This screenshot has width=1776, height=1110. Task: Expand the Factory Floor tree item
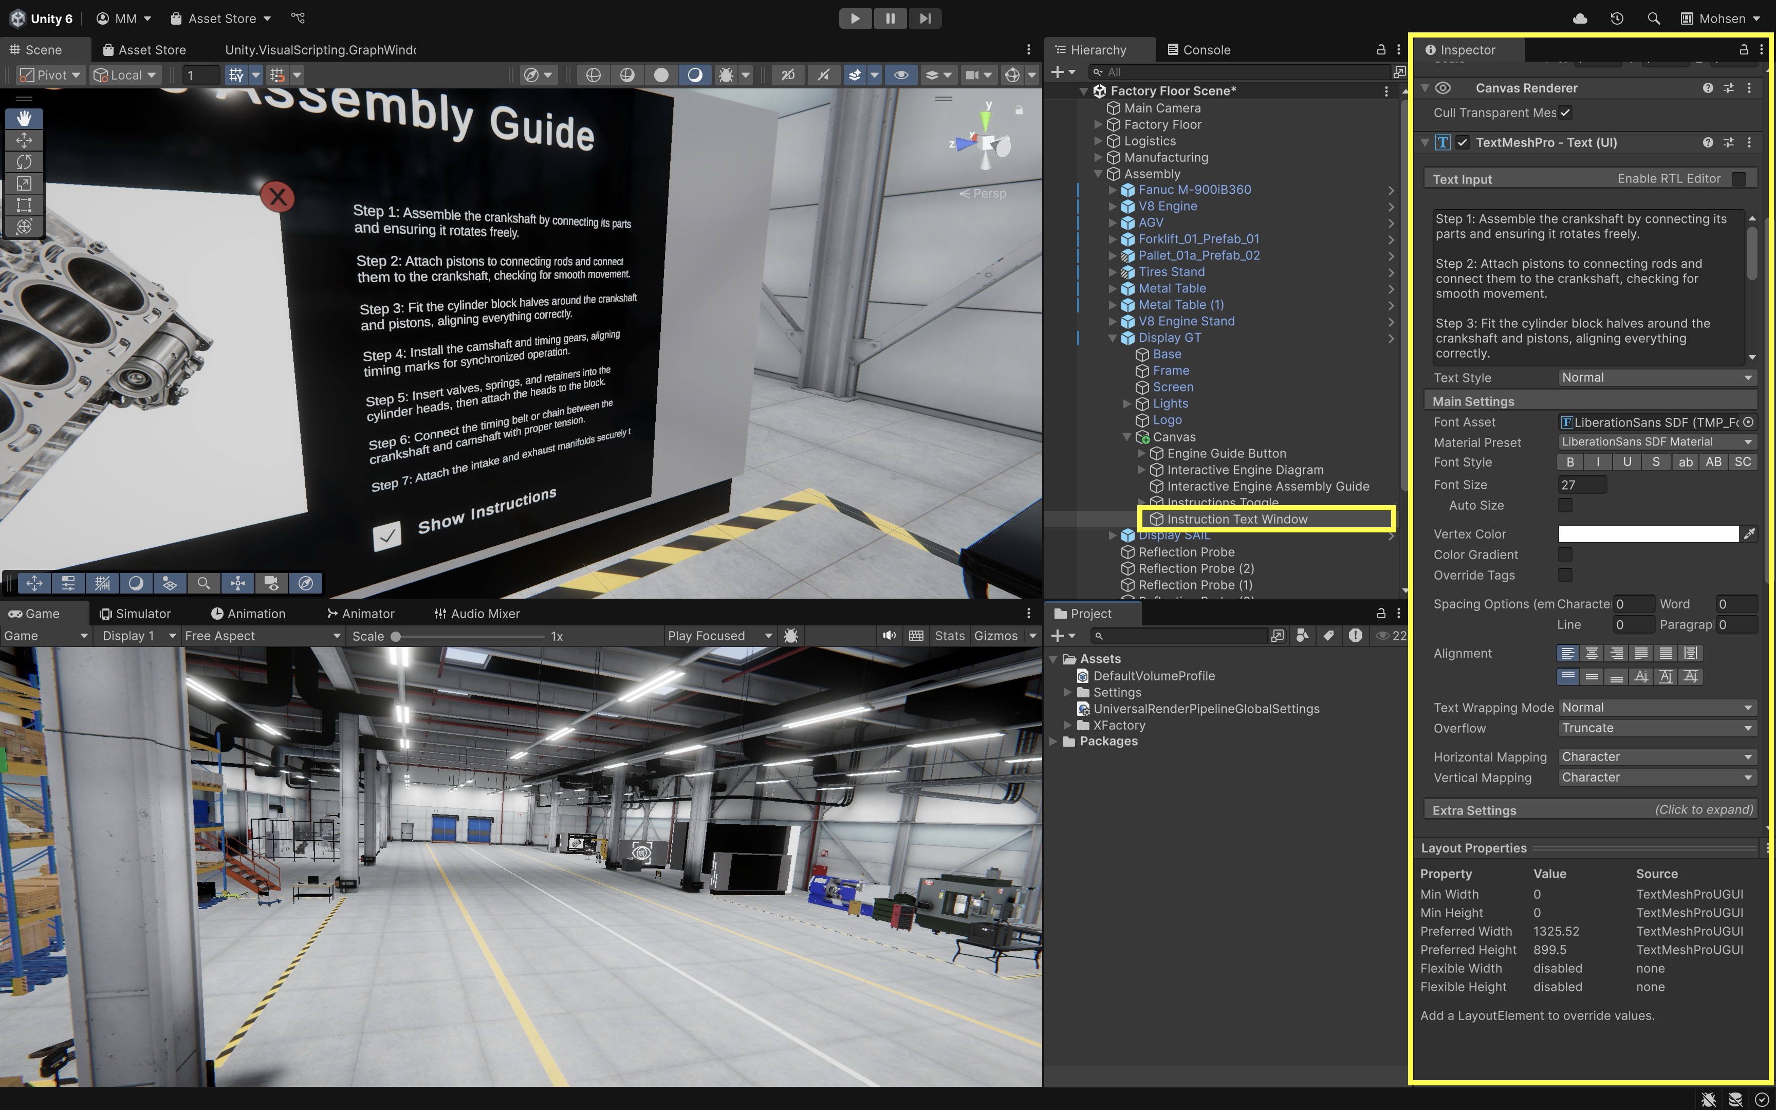[1099, 125]
